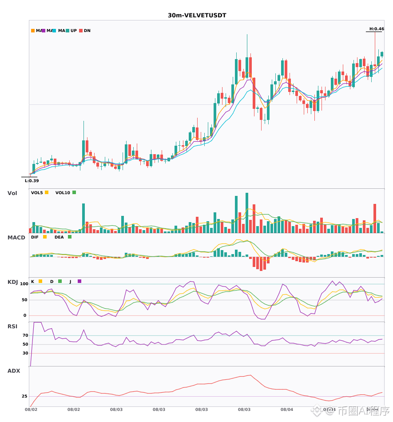Click the VOL10 legend text
The image size is (393, 422).
(63, 193)
